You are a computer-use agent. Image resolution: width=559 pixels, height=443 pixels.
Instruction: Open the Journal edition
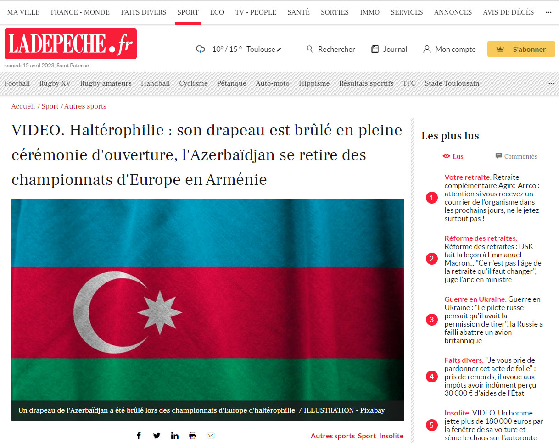point(389,49)
